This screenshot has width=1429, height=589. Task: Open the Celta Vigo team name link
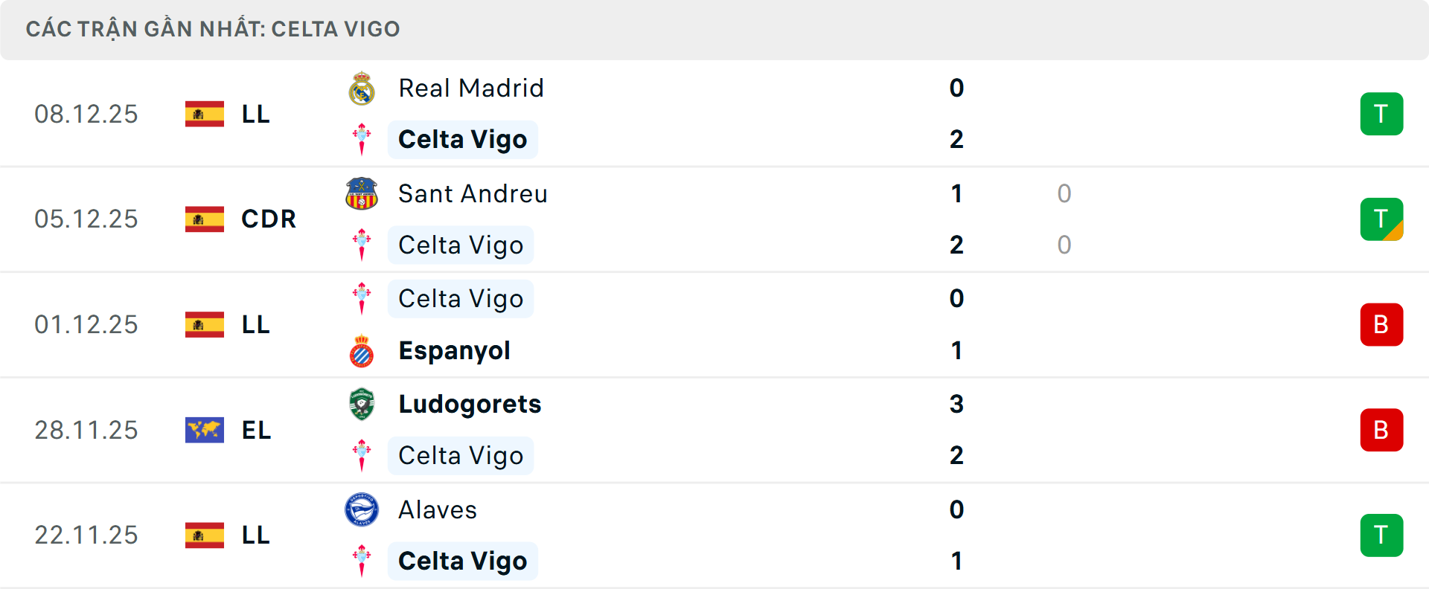(462, 139)
